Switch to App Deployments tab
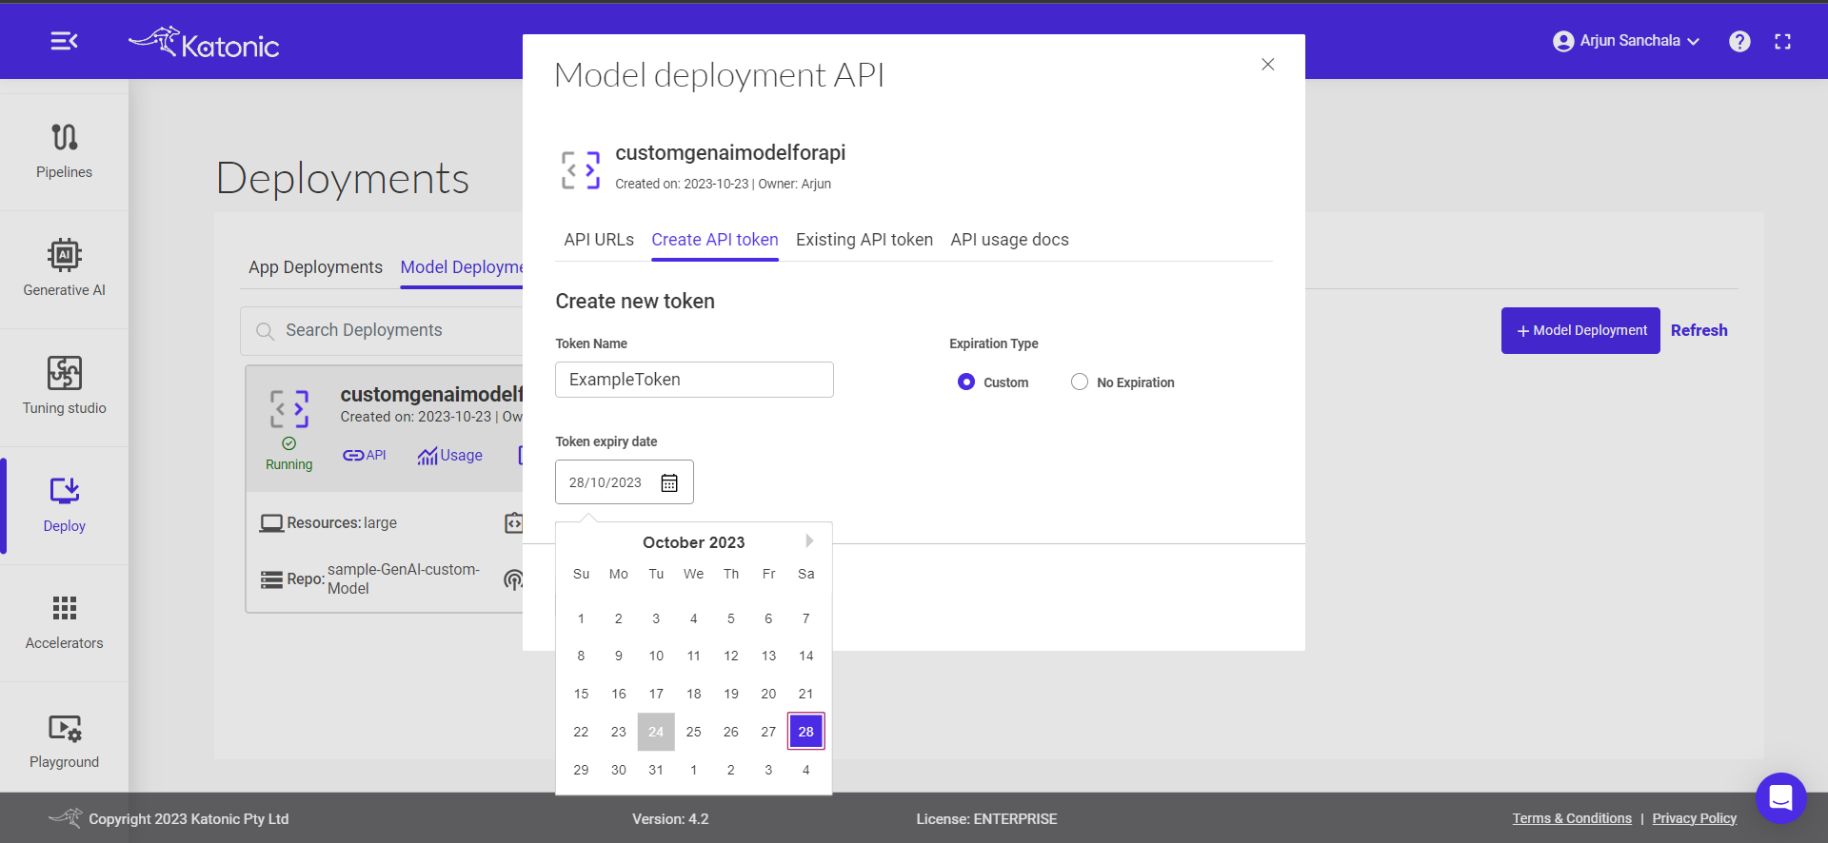The width and height of the screenshot is (1828, 843). tap(315, 267)
